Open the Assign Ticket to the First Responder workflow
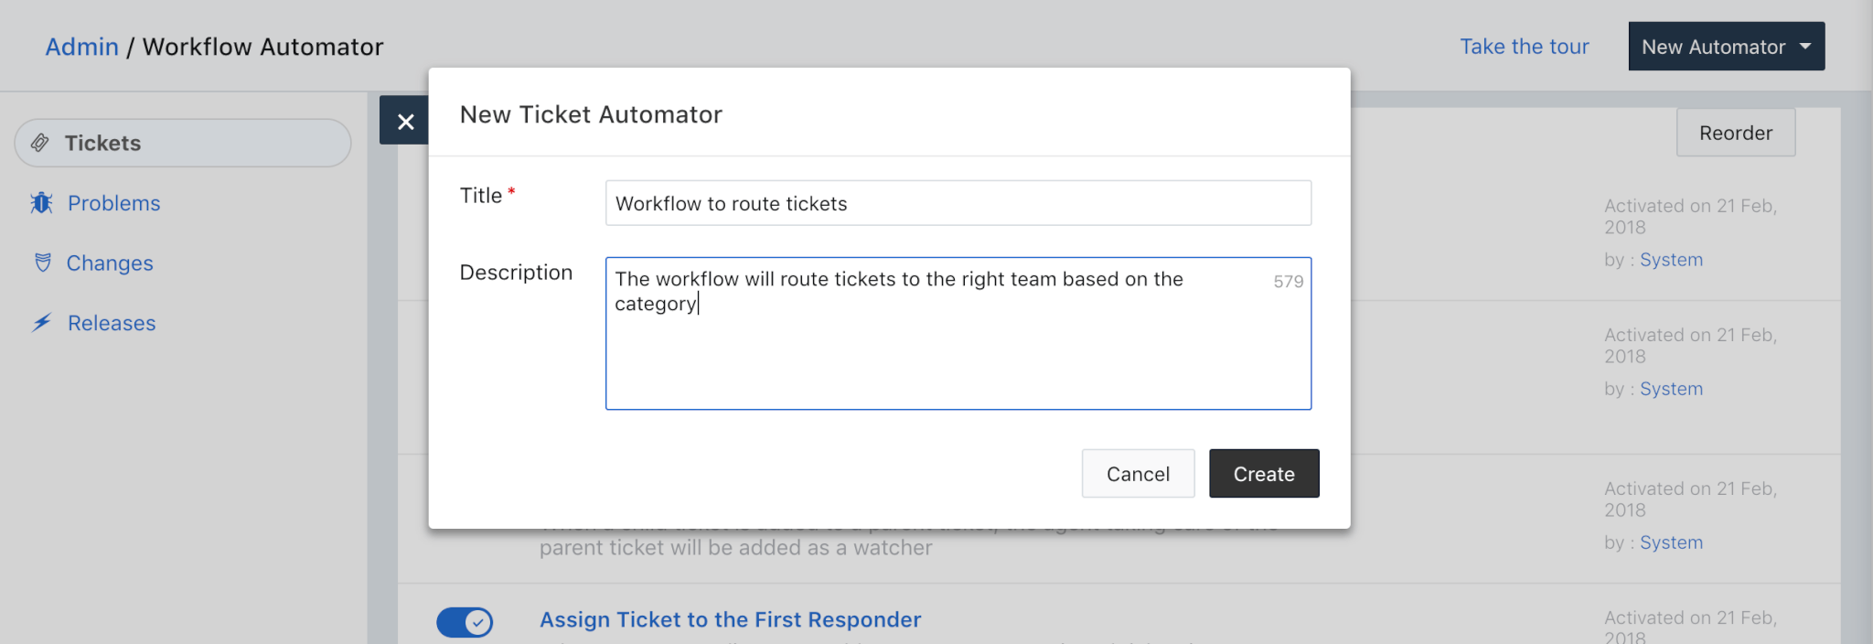The width and height of the screenshot is (1873, 644). pyautogui.click(x=729, y=619)
